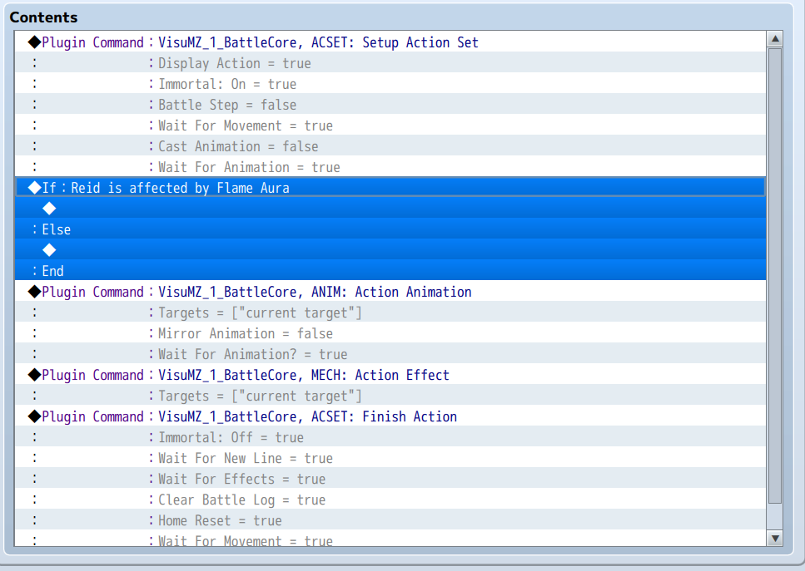Screen dimensions: 805x571
Task: Select the diamond marker within the Else branch
Action: [x=49, y=249]
